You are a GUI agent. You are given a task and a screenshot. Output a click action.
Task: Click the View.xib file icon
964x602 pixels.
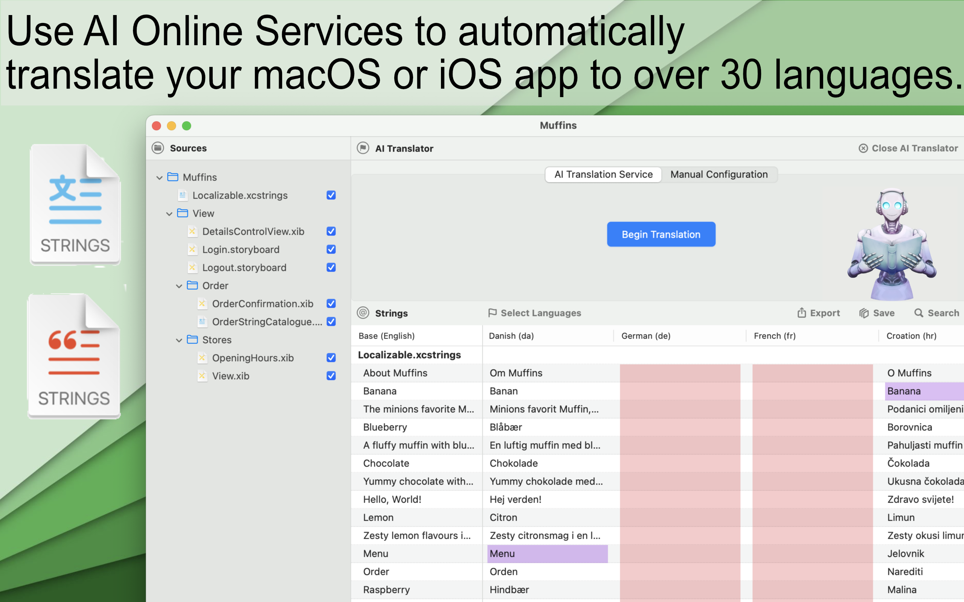[202, 375]
